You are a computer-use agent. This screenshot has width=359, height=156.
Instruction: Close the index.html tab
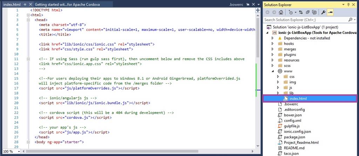pyautogui.click(x=30, y=5)
